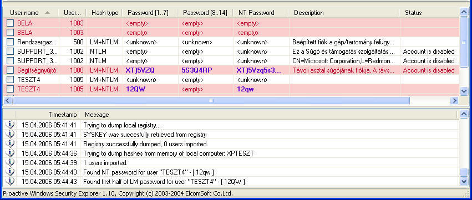Sort by Hash type column header
Screen dimensions: 472x200
pyautogui.click(x=104, y=13)
